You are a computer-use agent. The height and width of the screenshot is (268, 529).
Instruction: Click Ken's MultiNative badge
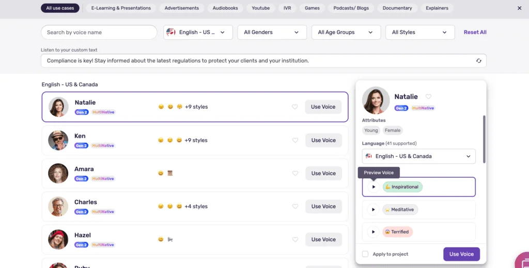(103, 145)
